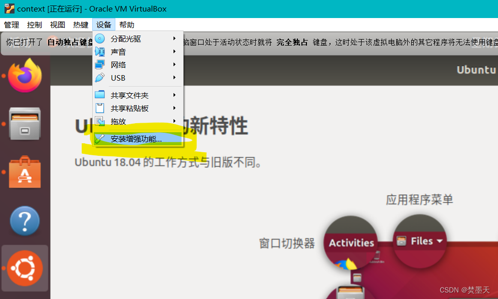Viewport: 498px width, 299px height.
Task: Click the clipboard icon beside 共享粘贴板
Action: click(x=100, y=108)
